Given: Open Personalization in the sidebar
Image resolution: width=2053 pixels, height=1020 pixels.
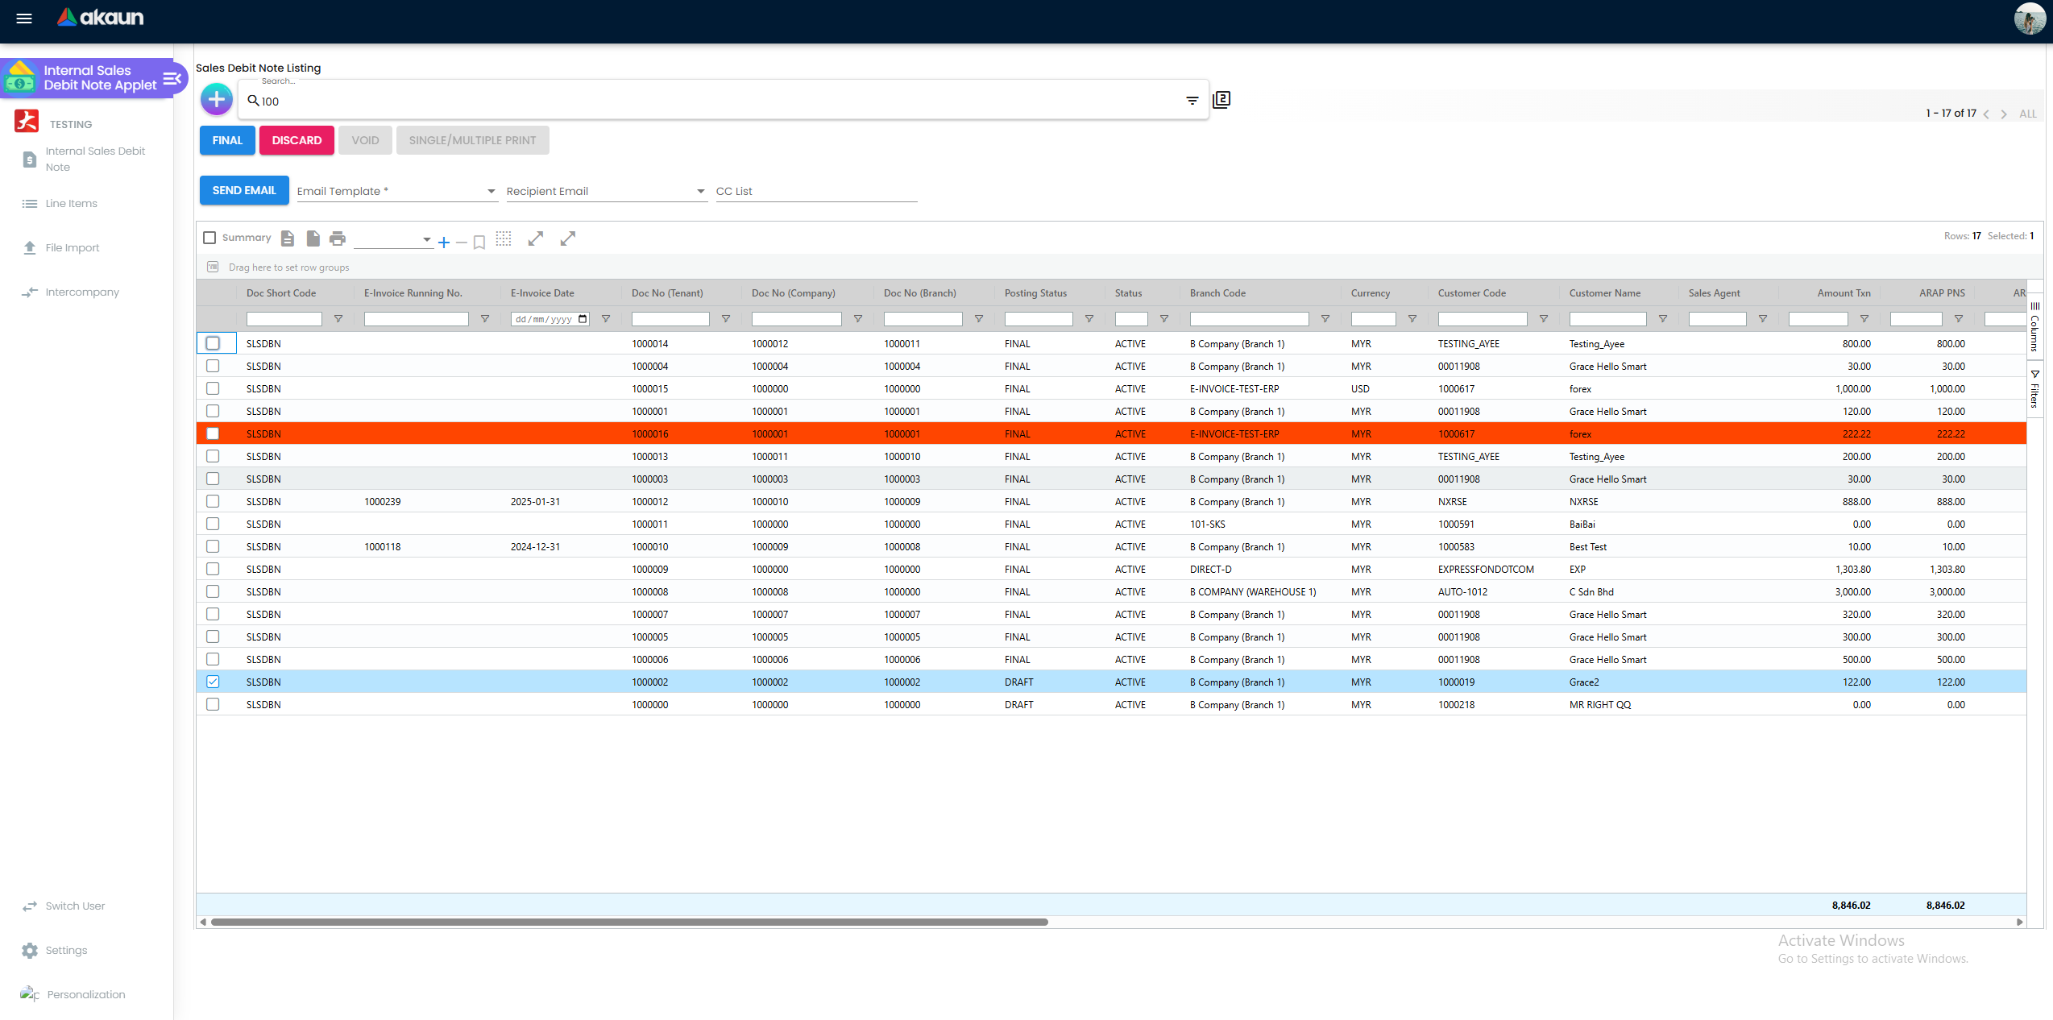Looking at the screenshot, I should click(x=86, y=995).
